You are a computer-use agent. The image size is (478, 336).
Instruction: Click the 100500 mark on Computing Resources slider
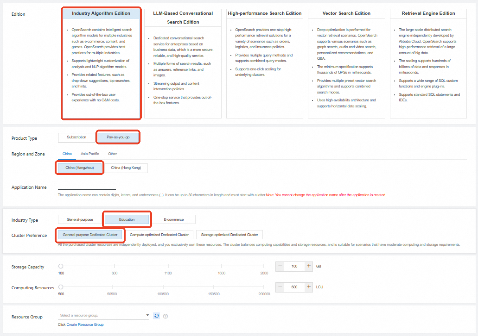[x=163, y=287]
